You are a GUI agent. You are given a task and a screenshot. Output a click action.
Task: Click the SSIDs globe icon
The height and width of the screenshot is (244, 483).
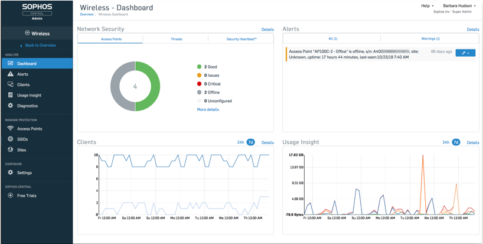(11, 139)
